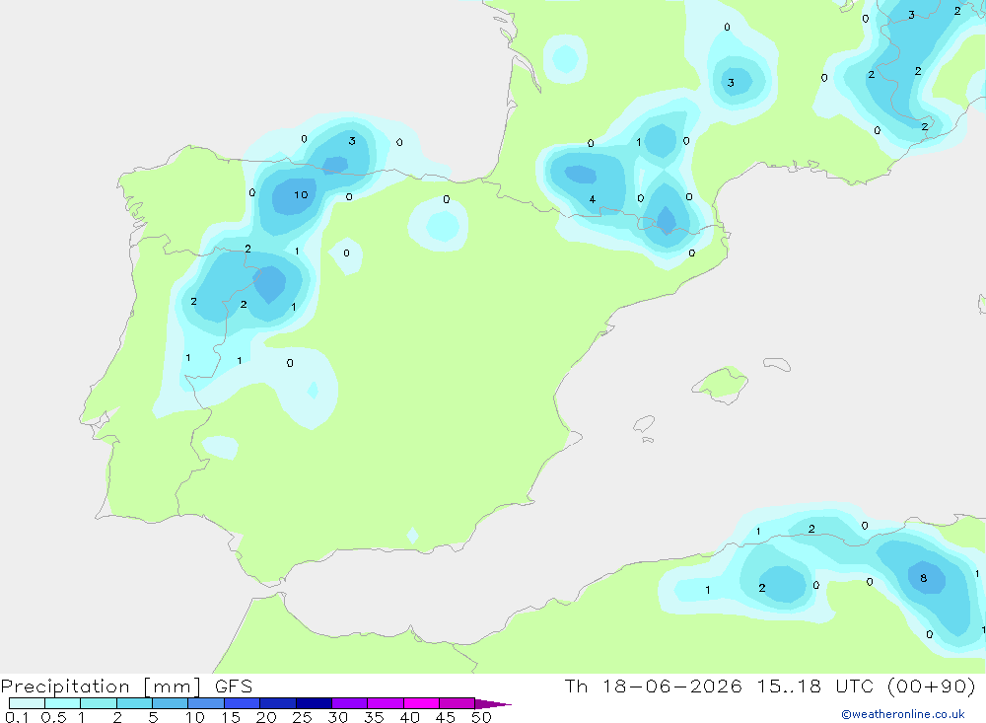
Task: Click the '3' value on Spain's north coast
Action: pos(352,141)
